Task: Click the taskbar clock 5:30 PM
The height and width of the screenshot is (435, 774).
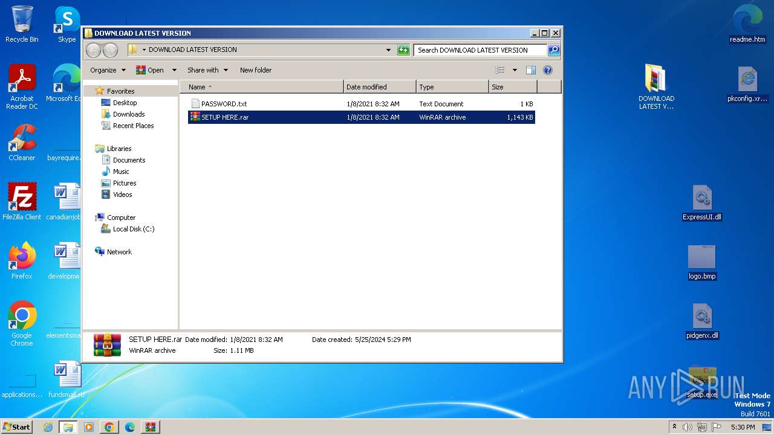Action: (743, 427)
